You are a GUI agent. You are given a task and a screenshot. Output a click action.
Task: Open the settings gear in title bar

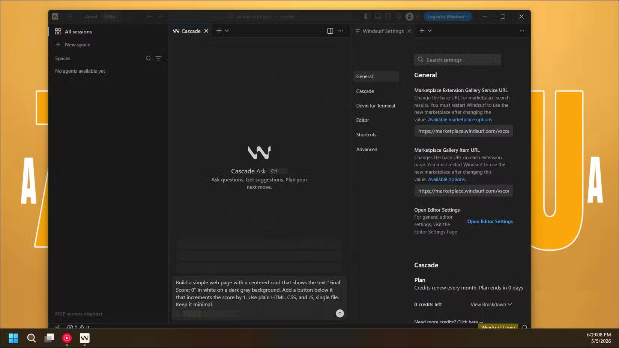click(x=399, y=16)
